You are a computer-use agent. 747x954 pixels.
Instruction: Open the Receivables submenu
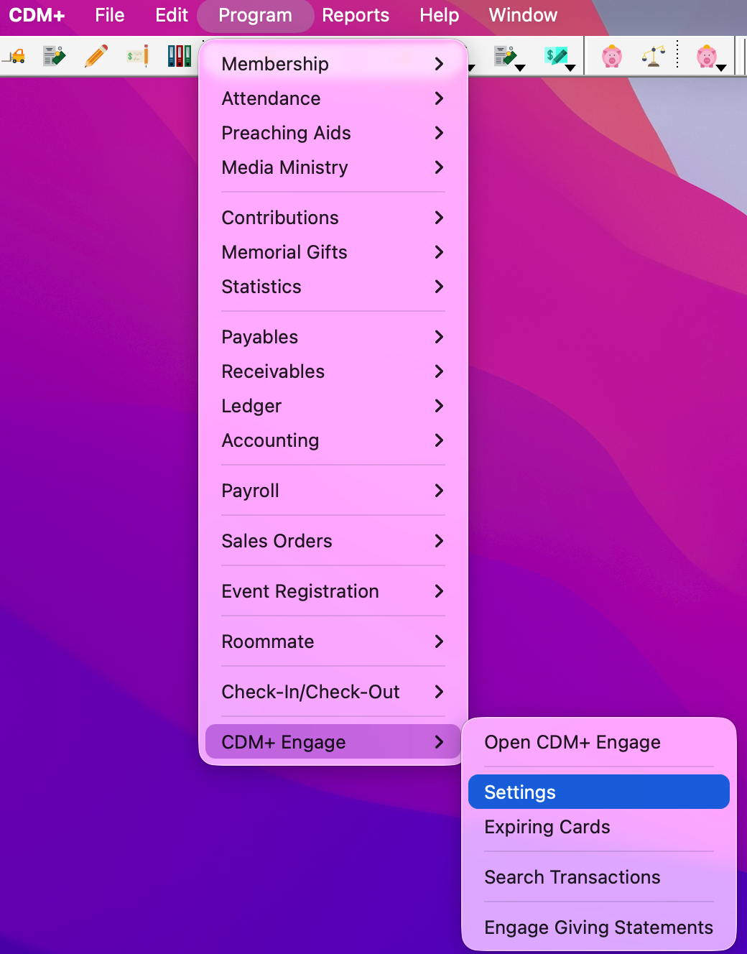pyautogui.click(x=333, y=371)
